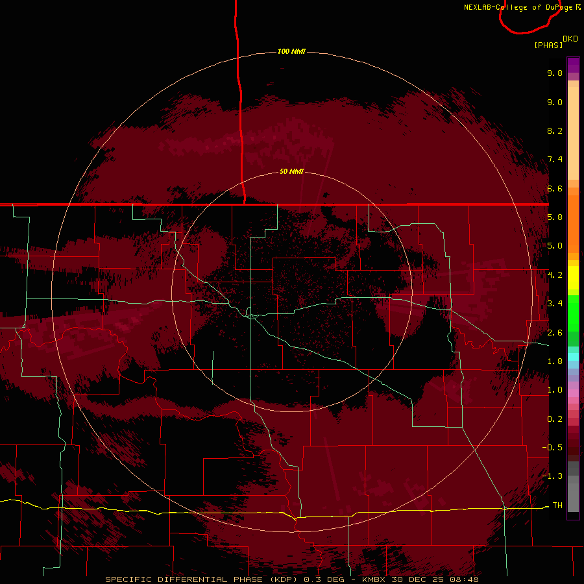Click the TH threshold label on scale
This screenshot has height=584, width=584.
click(x=557, y=505)
